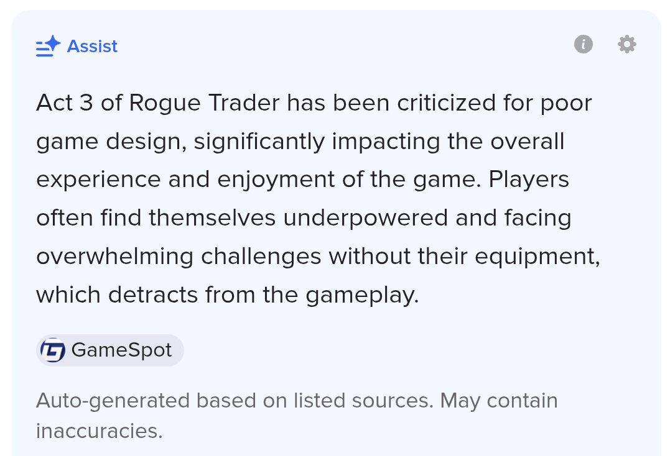Click the GameSpot text label
The width and height of the screenshot is (670, 456).
(x=121, y=350)
